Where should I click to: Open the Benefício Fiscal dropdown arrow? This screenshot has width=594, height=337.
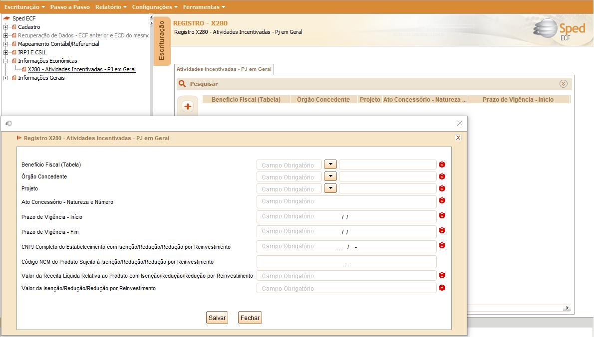coord(330,165)
